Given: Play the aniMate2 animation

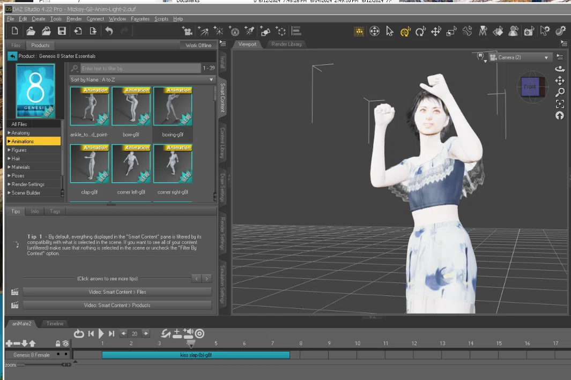Looking at the screenshot, I should pos(101,333).
